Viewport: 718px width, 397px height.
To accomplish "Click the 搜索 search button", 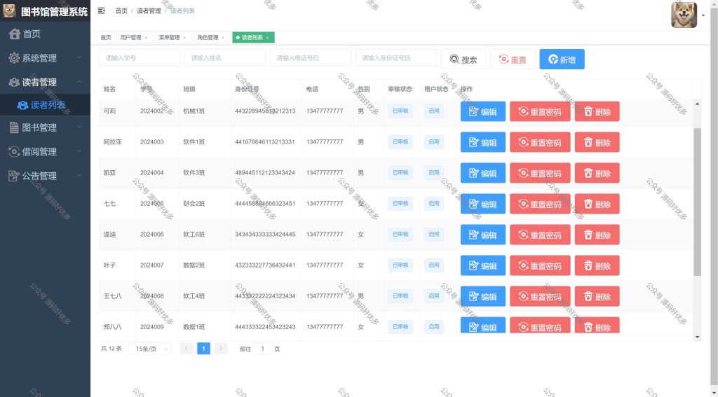I will 463,60.
